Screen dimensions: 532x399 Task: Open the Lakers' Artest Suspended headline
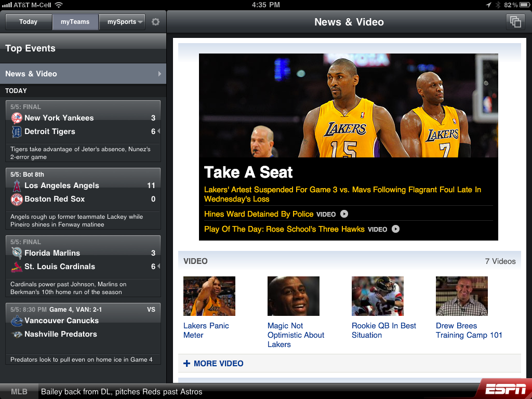(x=343, y=194)
